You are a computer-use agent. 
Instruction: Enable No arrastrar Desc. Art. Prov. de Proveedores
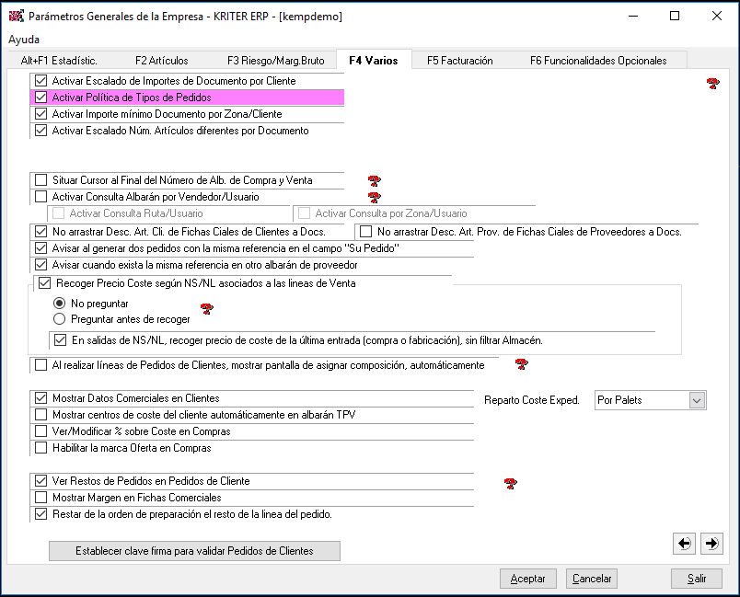(x=365, y=232)
